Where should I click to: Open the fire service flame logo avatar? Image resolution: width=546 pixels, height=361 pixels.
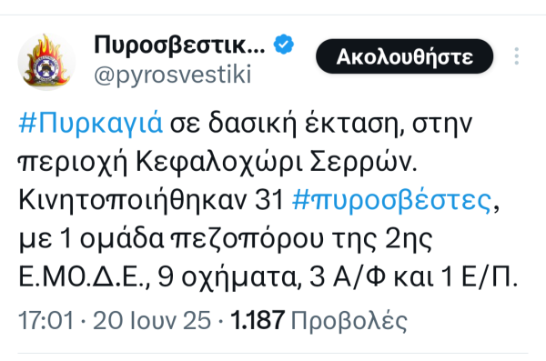46,61
